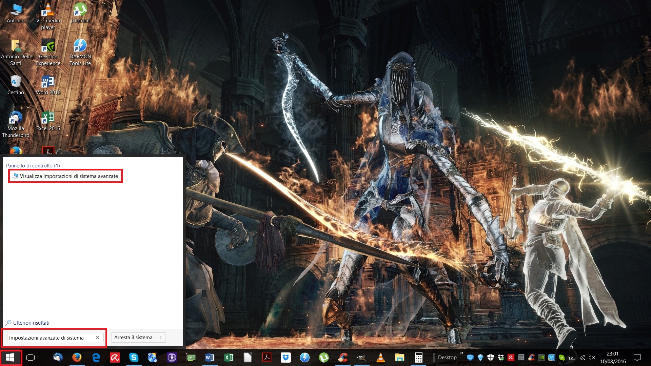
Task: Open 'Visualizza impostazioni di sistema avanzate' result
Action: (x=65, y=176)
